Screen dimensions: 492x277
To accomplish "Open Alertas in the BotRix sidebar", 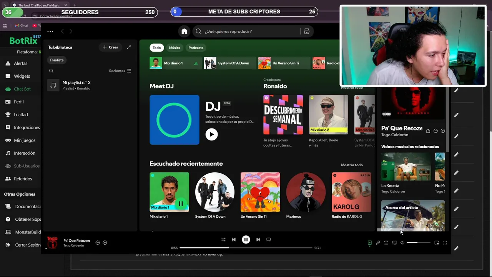I will 21,63.
